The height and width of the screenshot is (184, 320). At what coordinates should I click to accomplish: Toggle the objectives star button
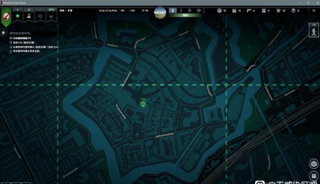click(x=3, y=32)
